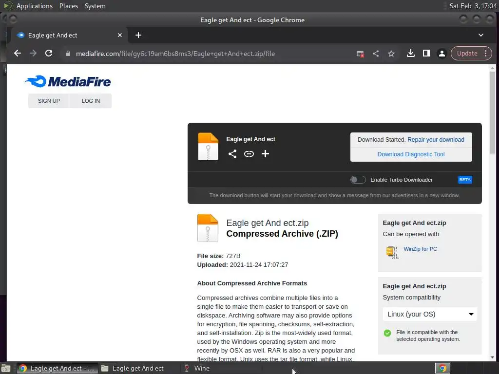Image resolution: width=499 pixels, height=374 pixels.
Task: Open WinZip for PC link
Action: pyautogui.click(x=420, y=249)
